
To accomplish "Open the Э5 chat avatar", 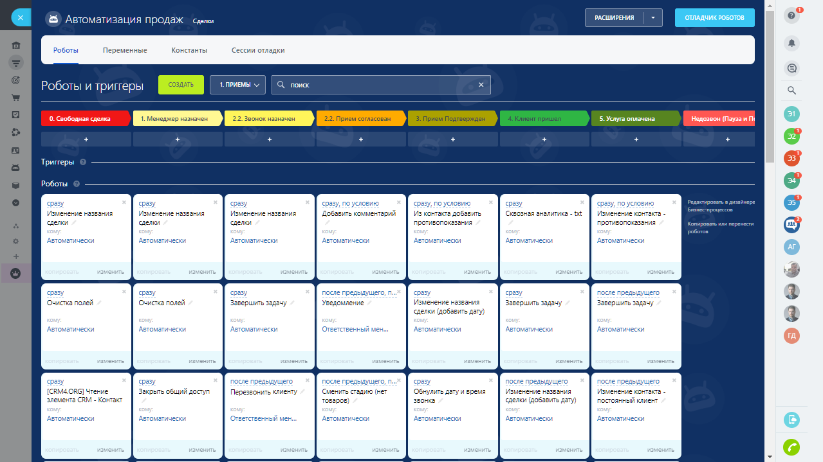I will (792, 202).
